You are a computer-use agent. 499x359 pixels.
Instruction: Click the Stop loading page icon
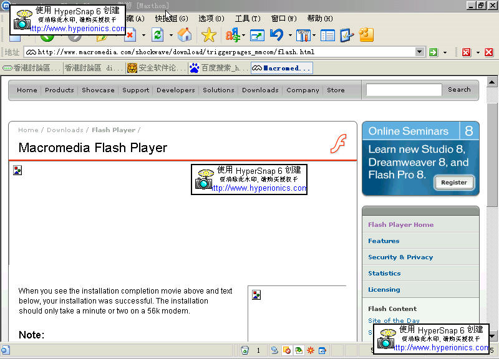pyautogui.click(x=130, y=35)
